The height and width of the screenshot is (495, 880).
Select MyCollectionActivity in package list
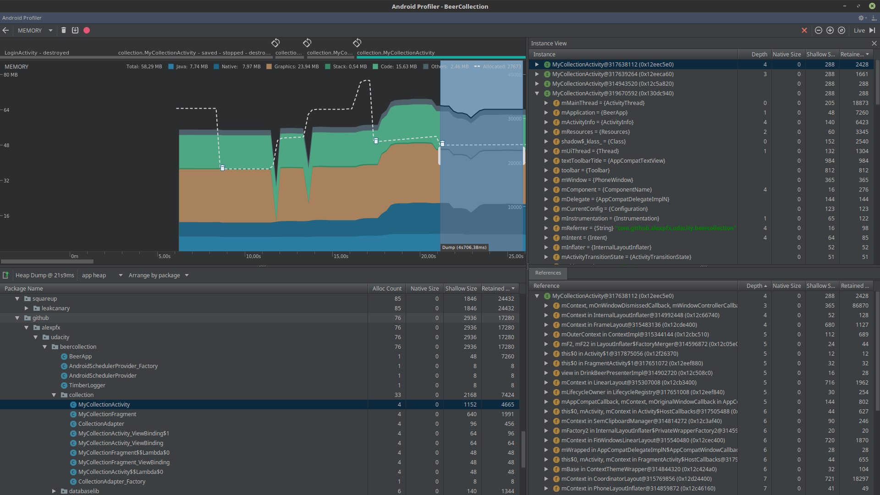pyautogui.click(x=104, y=404)
